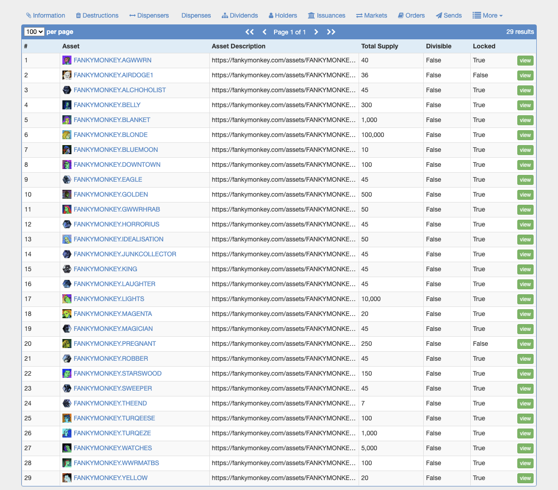
Task: Click the FANKYMONKEY.BLANKET asset icon
Action: (67, 120)
